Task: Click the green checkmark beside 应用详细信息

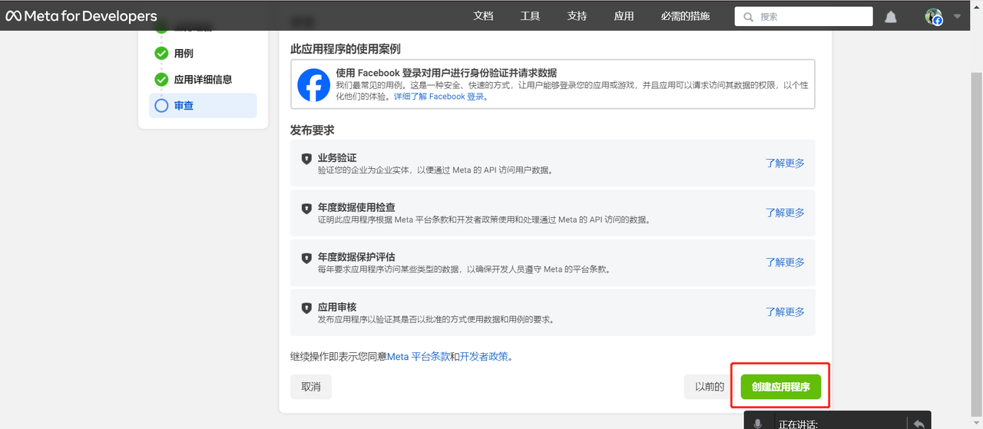Action: (161, 80)
